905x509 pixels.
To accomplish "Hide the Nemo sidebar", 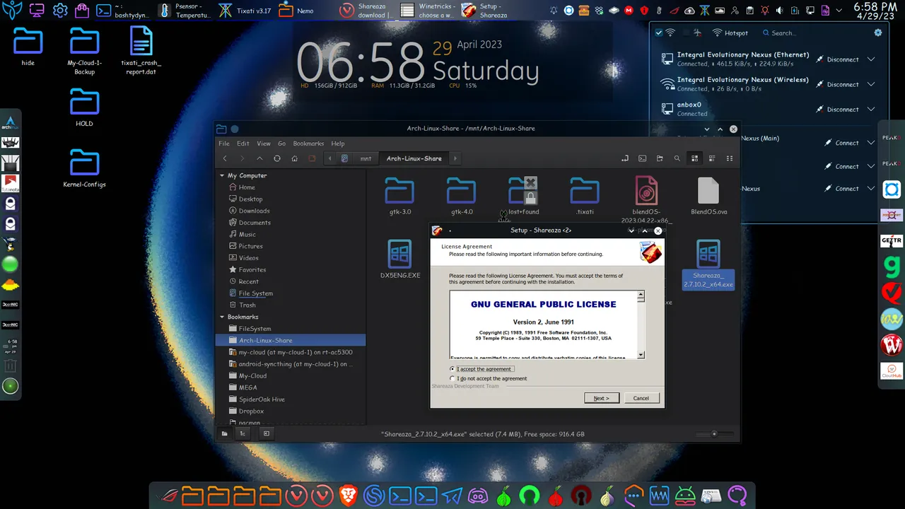I will tap(267, 433).
